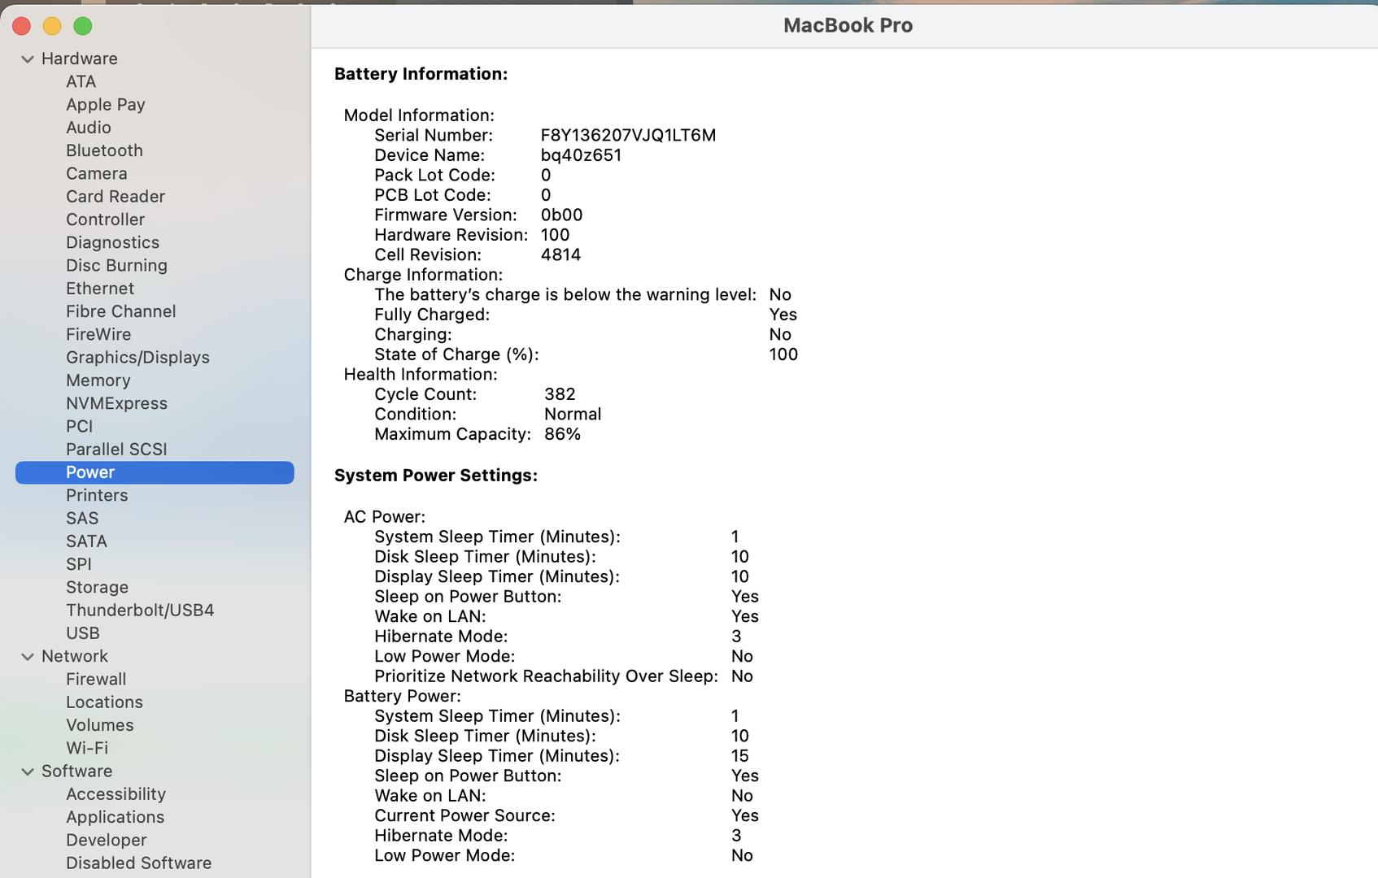1378x878 pixels.
Task: Click the Cycle Count value 382
Action: click(x=560, y=394)
